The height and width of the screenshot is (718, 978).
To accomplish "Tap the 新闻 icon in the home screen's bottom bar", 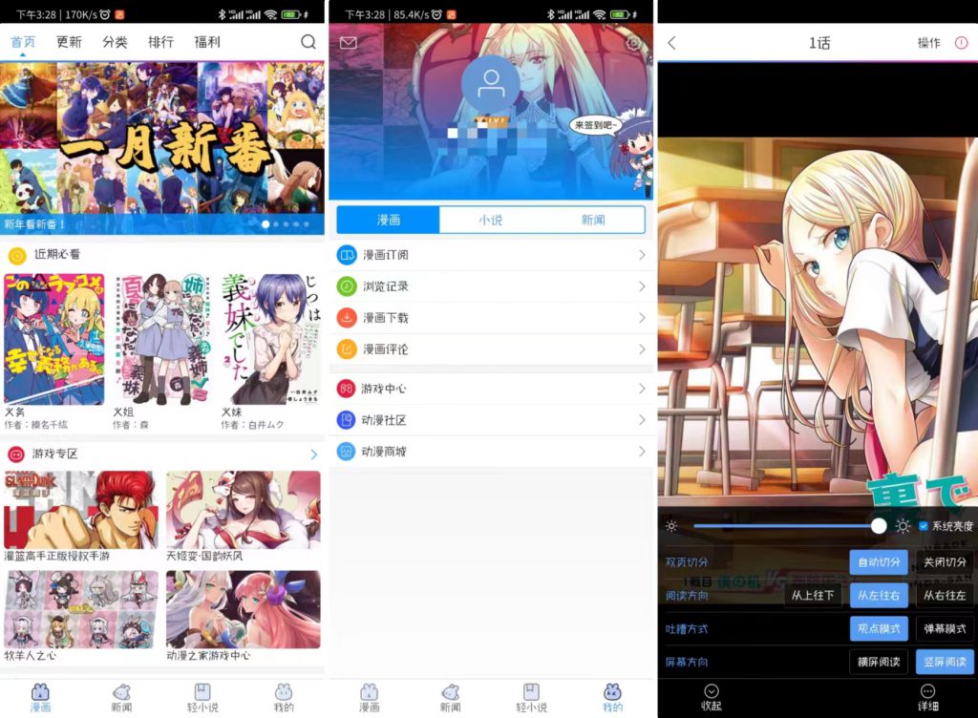I will tap(121, 692).
